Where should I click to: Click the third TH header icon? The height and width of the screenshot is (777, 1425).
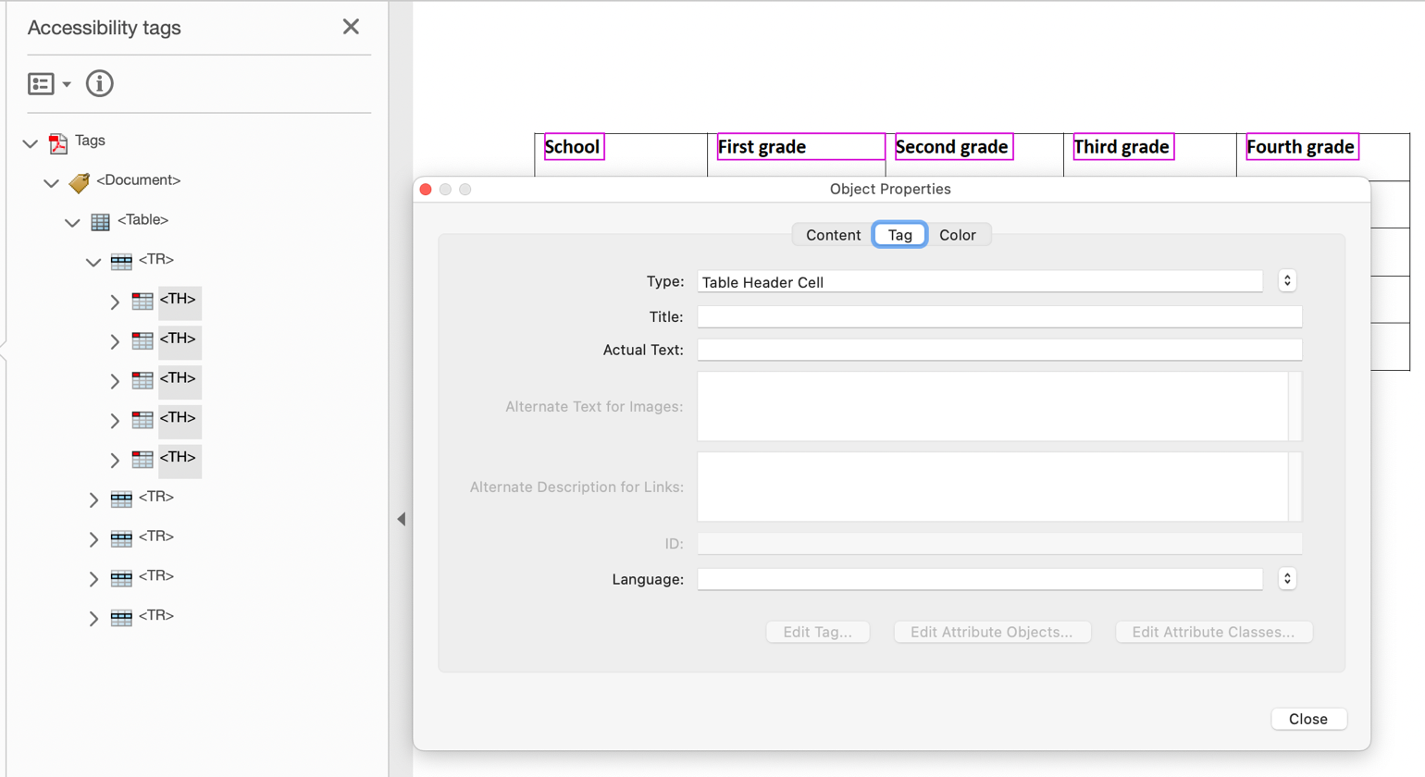142,380
